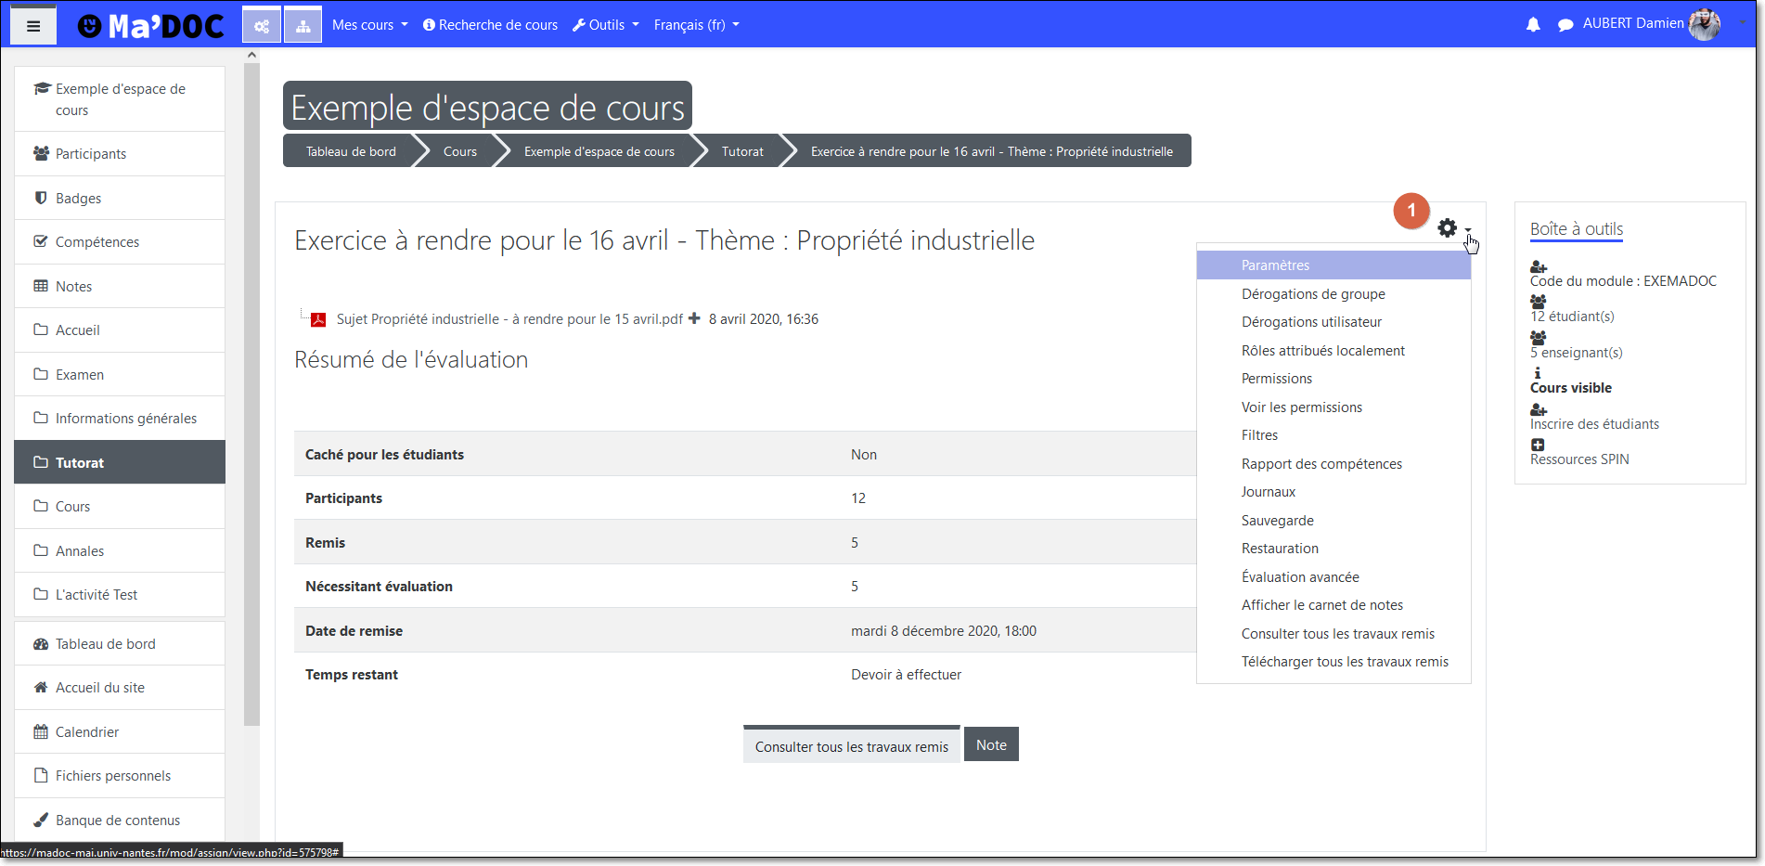Click the Ressources SPIN plus icon
This screenshot has width=1765, height=866.
(1538, 446)
